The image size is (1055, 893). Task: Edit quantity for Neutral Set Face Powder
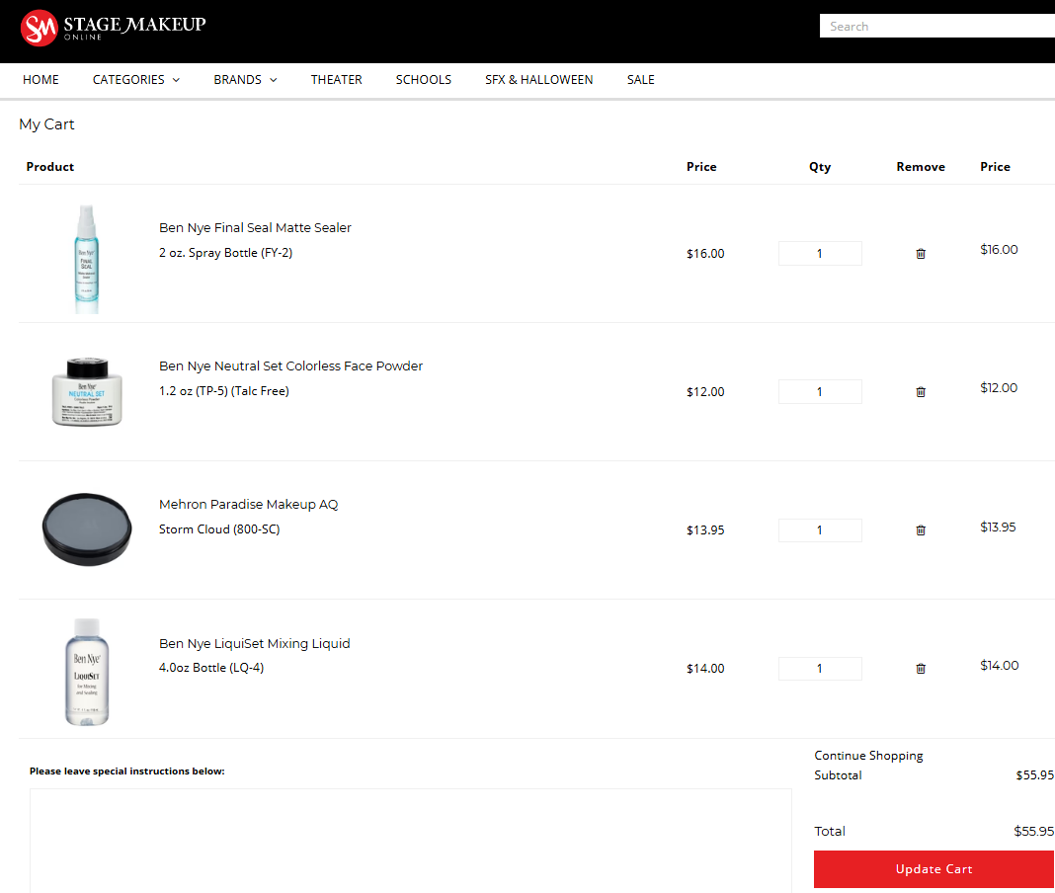(x=820, y=391)
